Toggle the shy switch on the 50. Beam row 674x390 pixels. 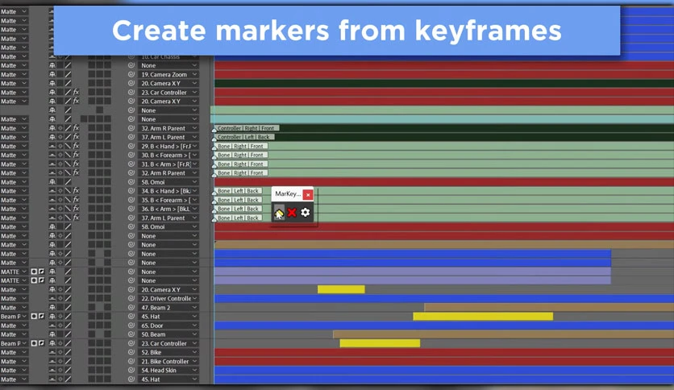point(52,334)
